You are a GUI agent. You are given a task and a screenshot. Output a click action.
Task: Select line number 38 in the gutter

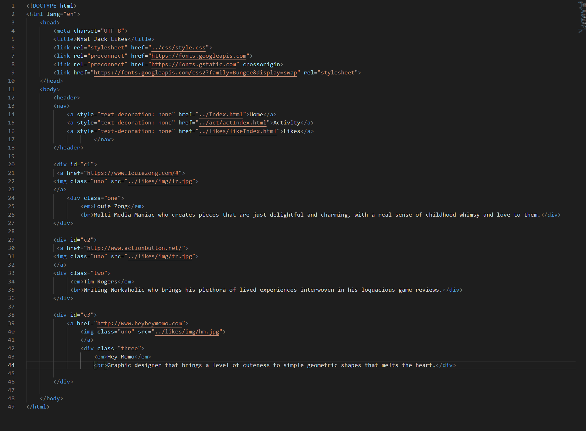click(11, 315)
